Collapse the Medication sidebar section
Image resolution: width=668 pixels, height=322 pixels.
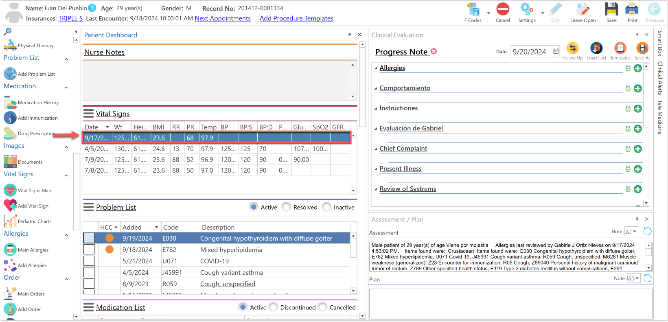click(66, 88)
